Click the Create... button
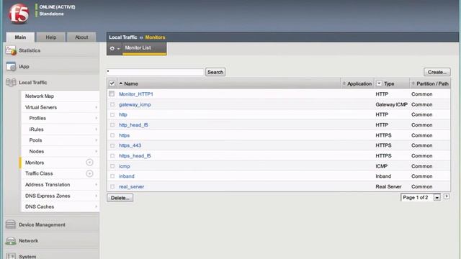 437,72
